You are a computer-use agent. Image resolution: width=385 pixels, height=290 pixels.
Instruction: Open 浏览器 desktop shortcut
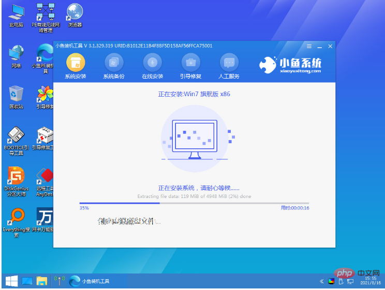(75, 15)
